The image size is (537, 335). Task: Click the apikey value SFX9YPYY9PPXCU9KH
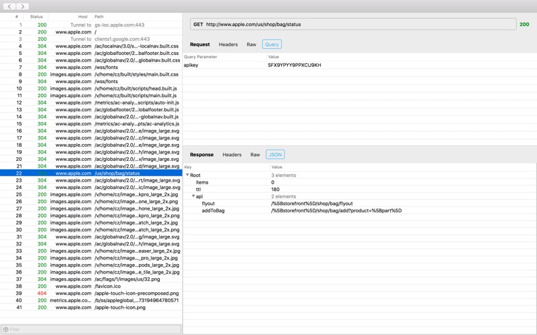(x=295, y=65)
